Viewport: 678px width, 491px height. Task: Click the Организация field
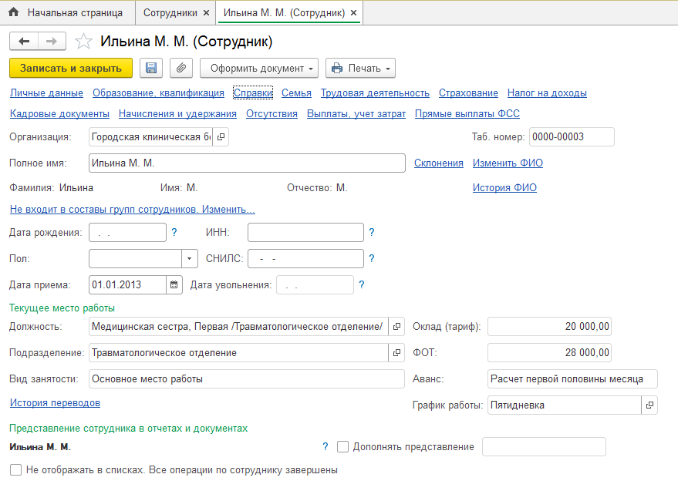tap(151, 137)
